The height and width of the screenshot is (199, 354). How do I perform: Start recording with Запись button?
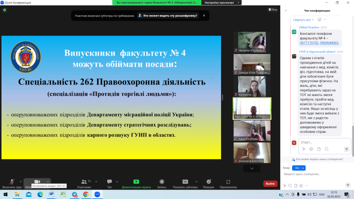(x=162, y=183)
